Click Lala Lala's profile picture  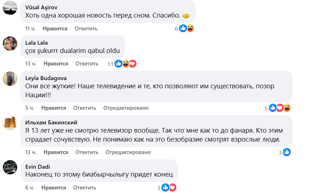coord(10,44)
